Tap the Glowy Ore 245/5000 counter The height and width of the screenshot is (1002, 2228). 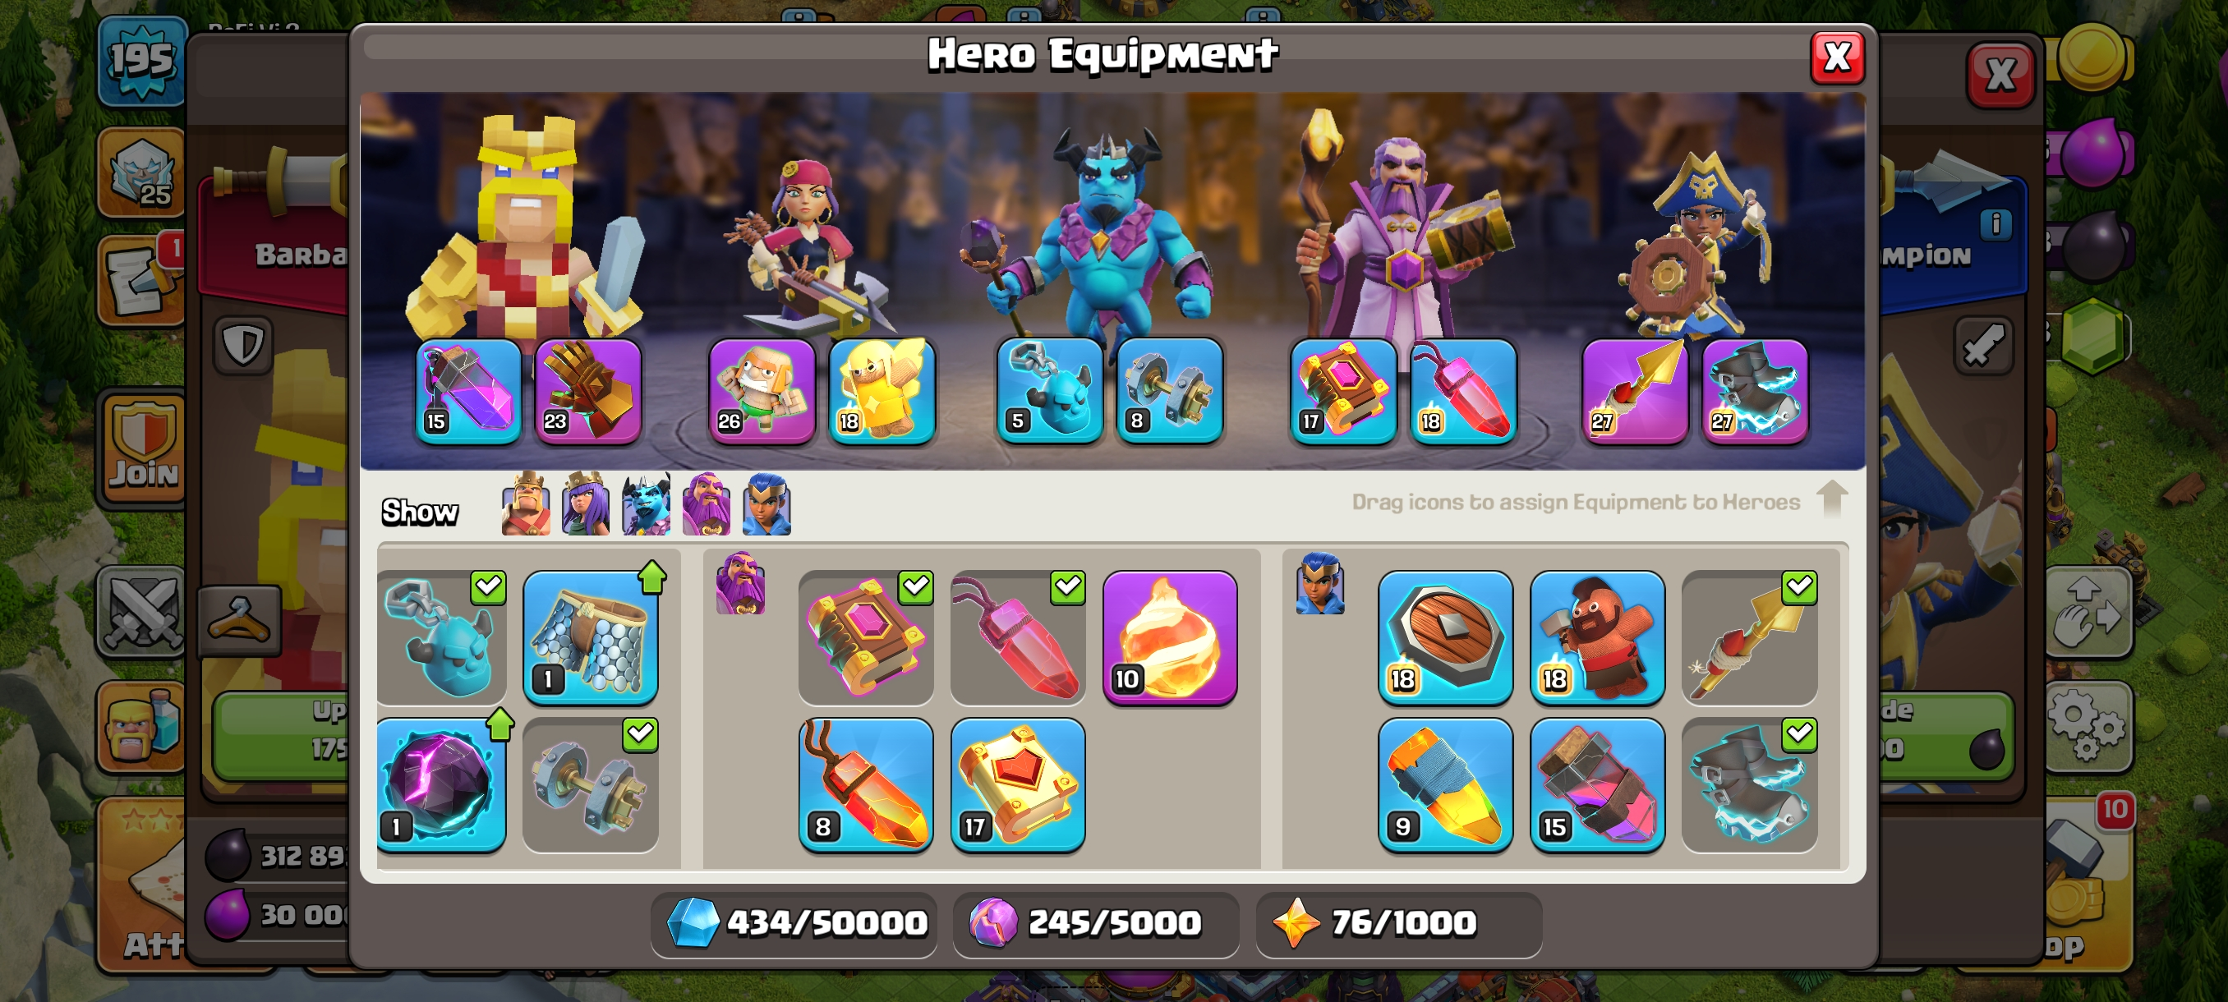click(1096, 922)
